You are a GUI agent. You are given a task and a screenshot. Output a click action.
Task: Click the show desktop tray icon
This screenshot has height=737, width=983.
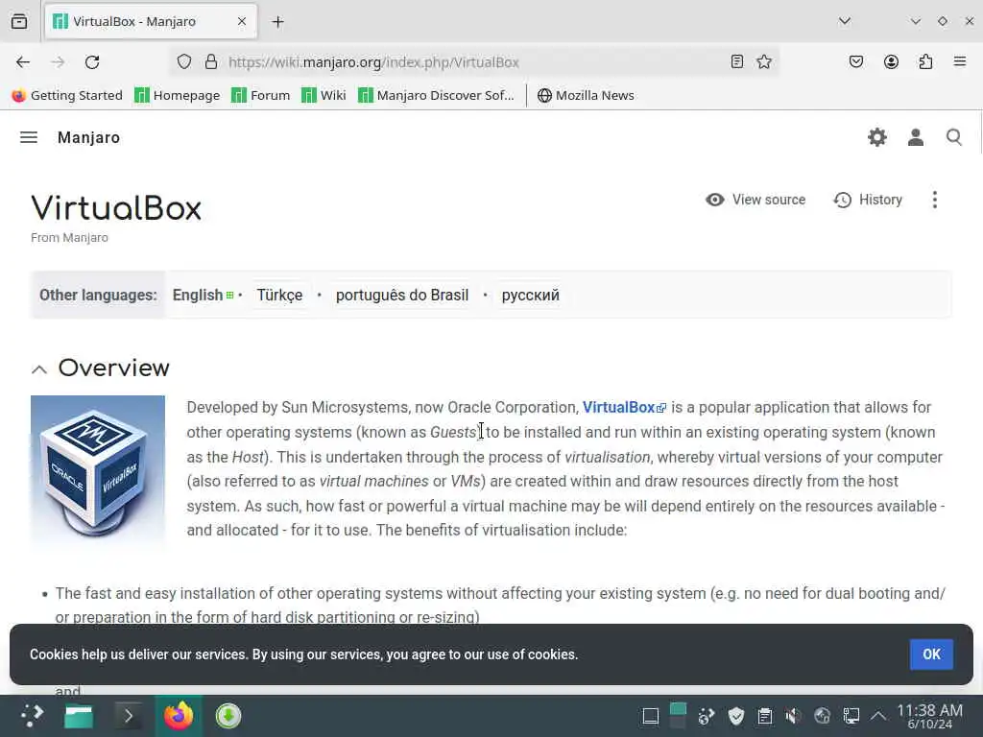651,716
